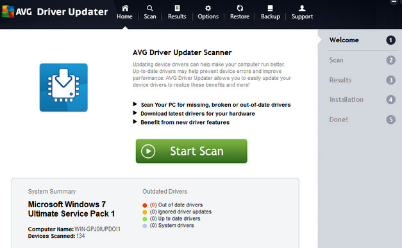Click the play icon in Start Scan

tap(148, 151)
